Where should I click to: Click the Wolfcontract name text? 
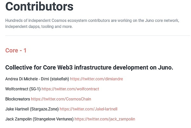(17, 89)
